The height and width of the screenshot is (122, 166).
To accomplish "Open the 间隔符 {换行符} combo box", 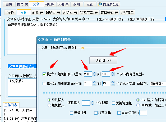I will pos(158,84).
